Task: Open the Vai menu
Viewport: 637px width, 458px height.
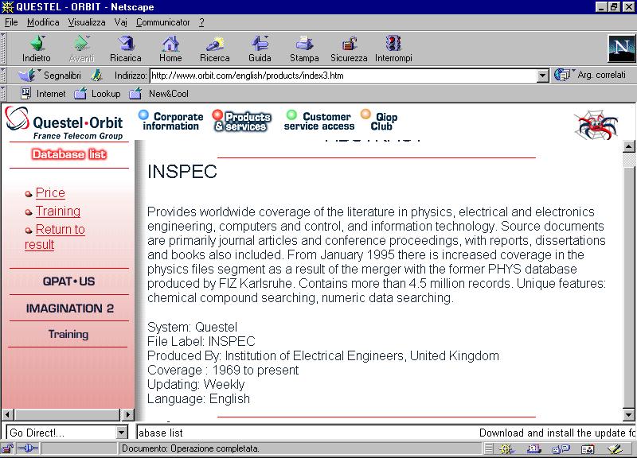Action: 121,22
